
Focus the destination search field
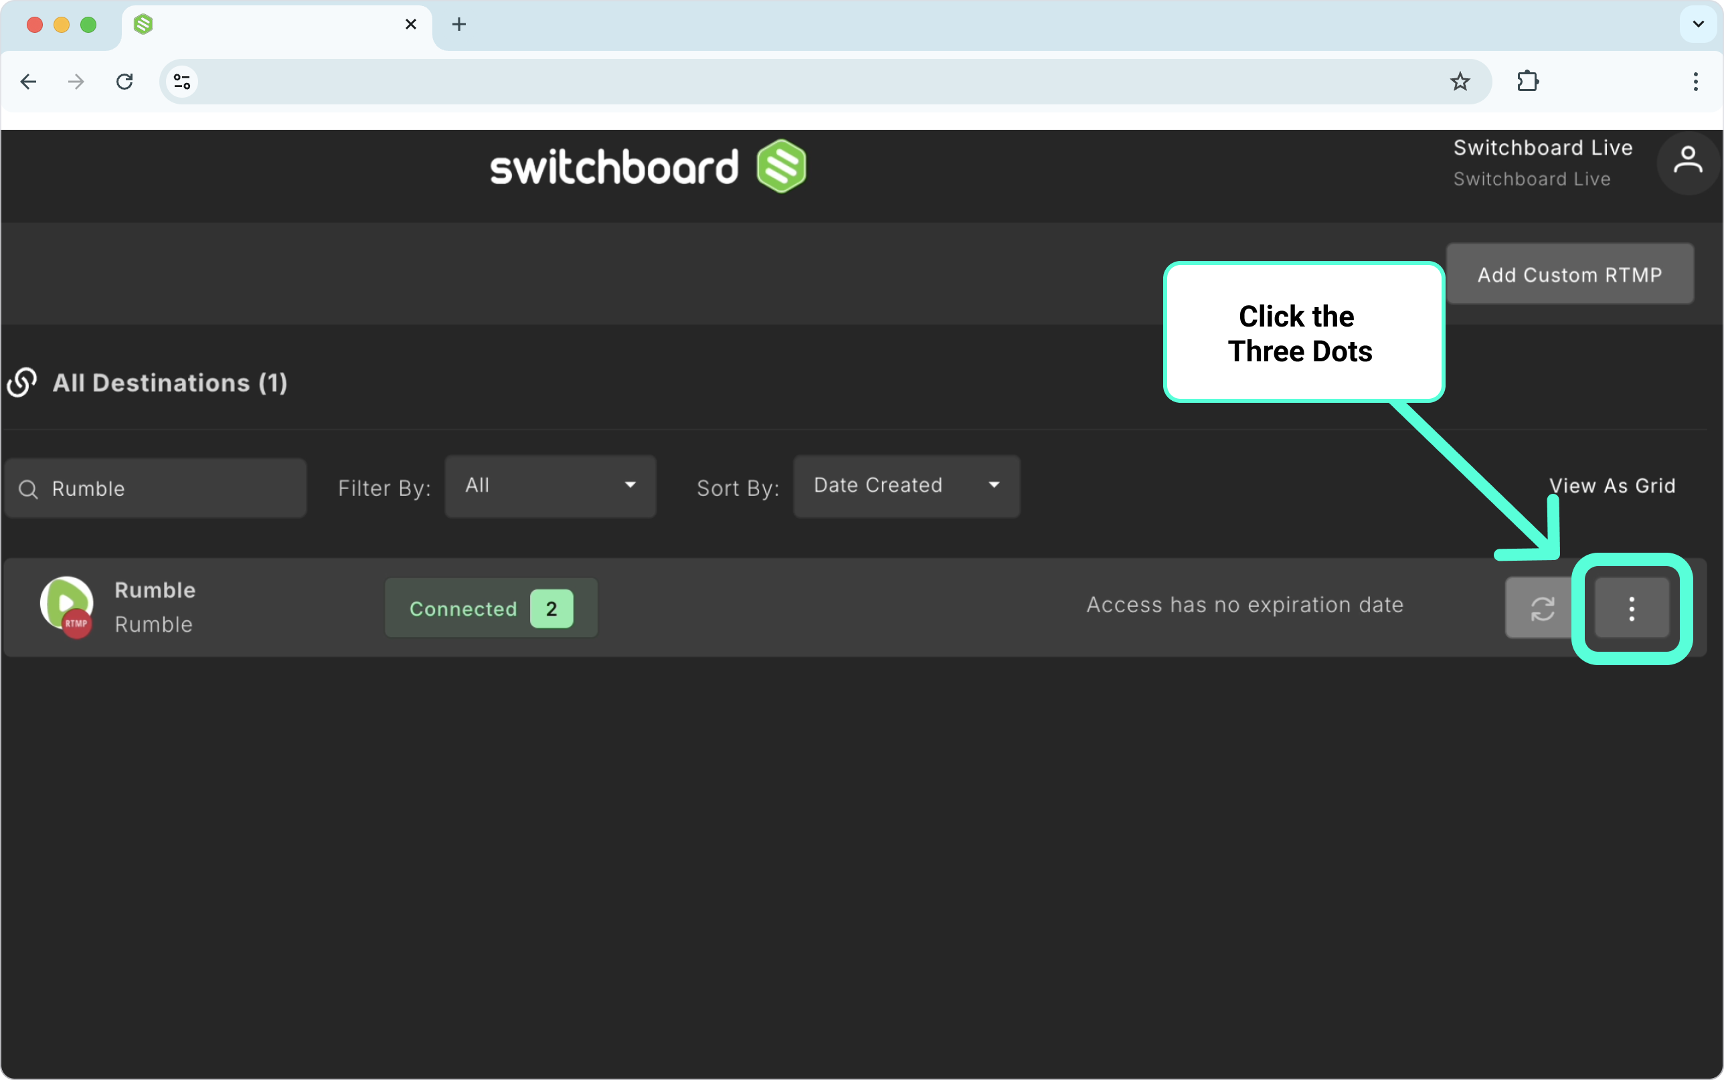(156, 488)
